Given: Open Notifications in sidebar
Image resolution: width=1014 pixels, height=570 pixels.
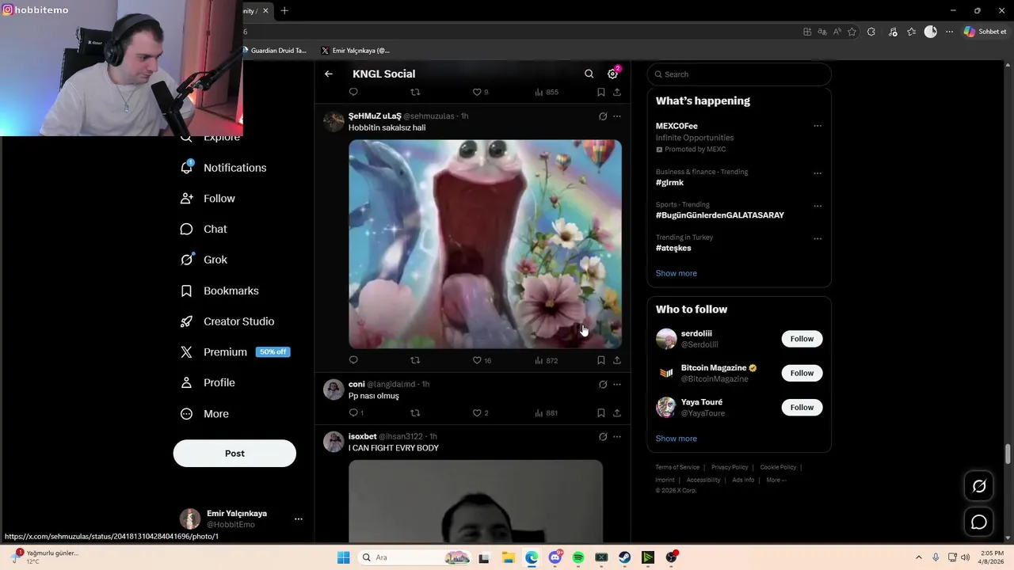Looking at the screenshot, I should [223, 168].
